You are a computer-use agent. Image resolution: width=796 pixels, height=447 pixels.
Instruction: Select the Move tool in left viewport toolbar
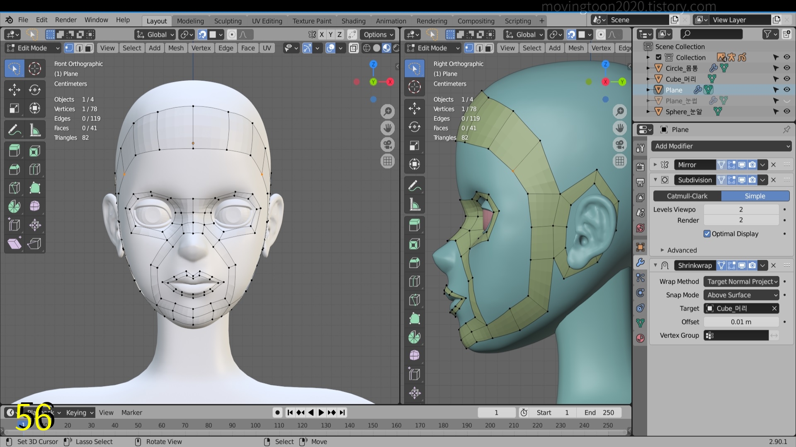15,90
